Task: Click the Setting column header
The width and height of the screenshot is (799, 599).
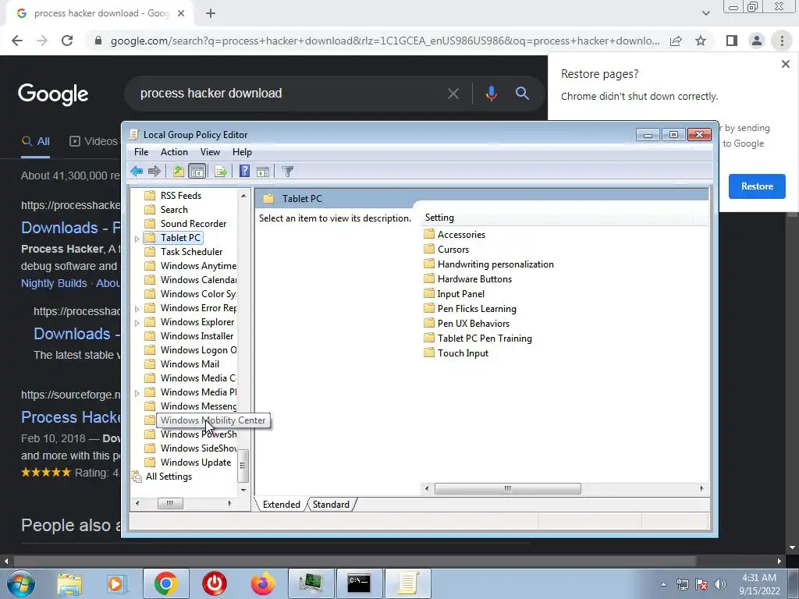Action: [557, 218]
